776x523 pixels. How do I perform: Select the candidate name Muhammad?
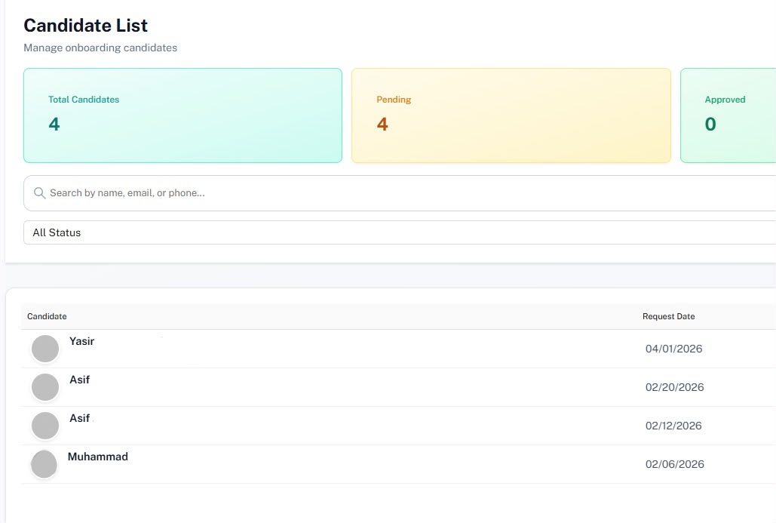coord(98,457)
